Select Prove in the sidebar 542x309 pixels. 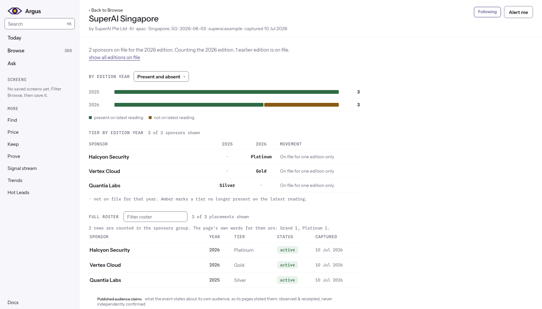tap(14, 156)
